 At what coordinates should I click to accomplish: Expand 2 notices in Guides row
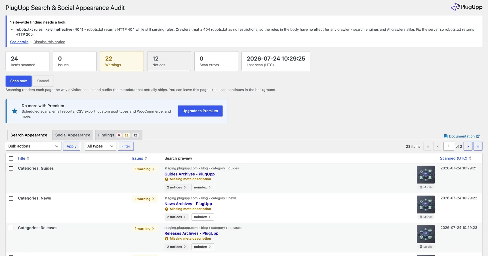tap(176, 188)
